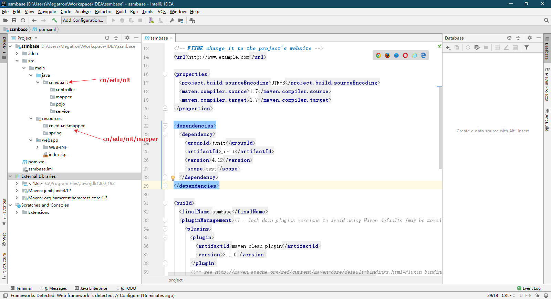Image resolution: width=551 pixels, height=299 pixels.
Task: Toggle the Maven Projects side panel
Action: point(547,84)
